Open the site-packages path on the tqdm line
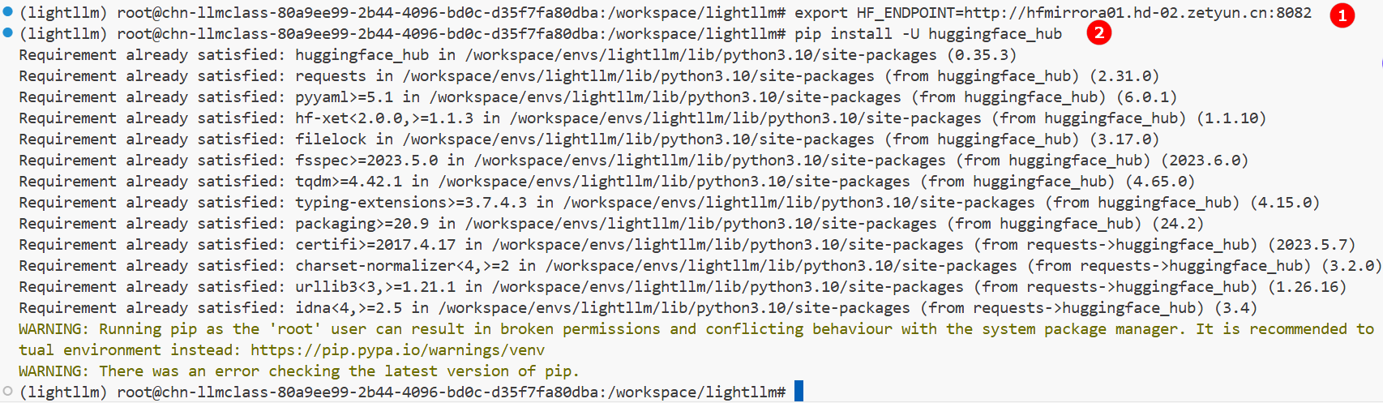This screenshot has height=403, width=1383. pyautogui.click(x=674, y=182)
